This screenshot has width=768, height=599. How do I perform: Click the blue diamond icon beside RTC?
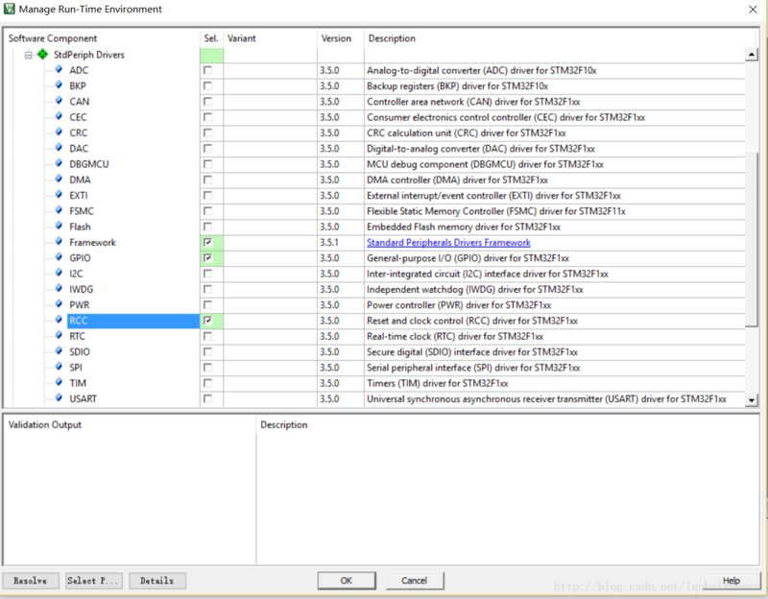(59, 336)
